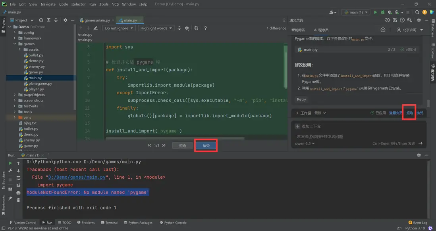The width and height of the screenshot is (436, 231).
Task: Toggle soft-wrap in the Run console
Action: [18, 178]
